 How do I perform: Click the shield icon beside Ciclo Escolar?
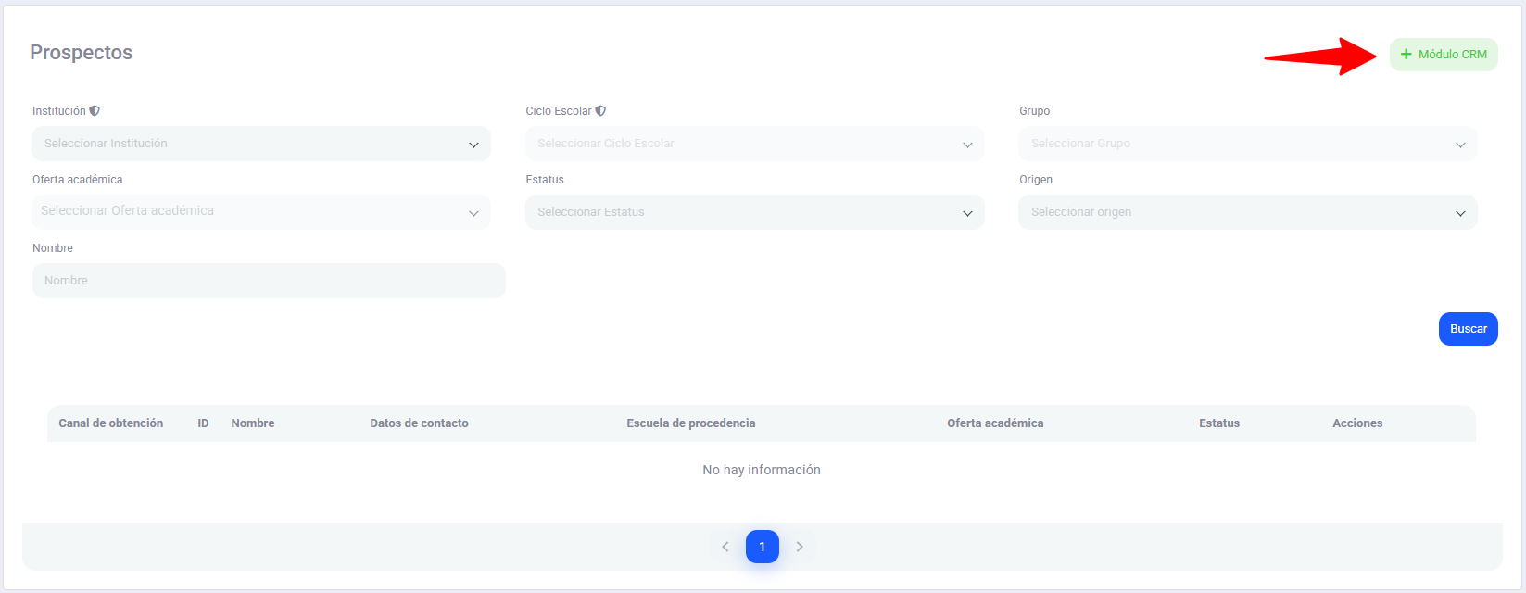coord(600,111)
